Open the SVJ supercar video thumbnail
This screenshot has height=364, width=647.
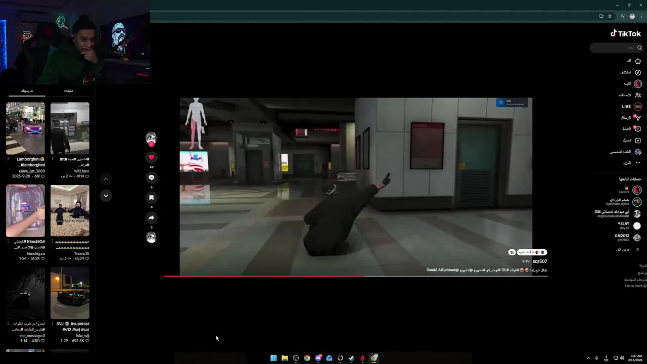70,293
